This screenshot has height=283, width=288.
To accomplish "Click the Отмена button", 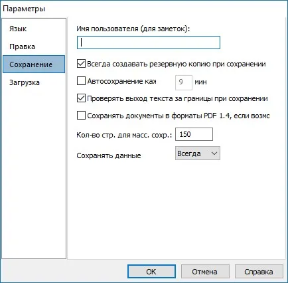I will pos(205,272).
